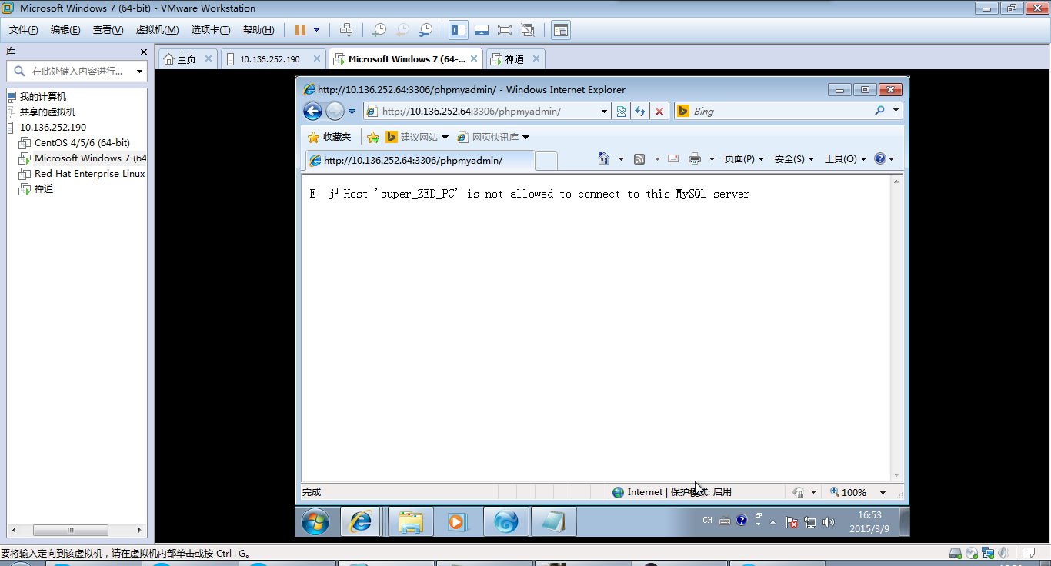Screen dimensions: 1051x566
Task: Expand the library search options dropdown
Action: (x=139, y=72)
